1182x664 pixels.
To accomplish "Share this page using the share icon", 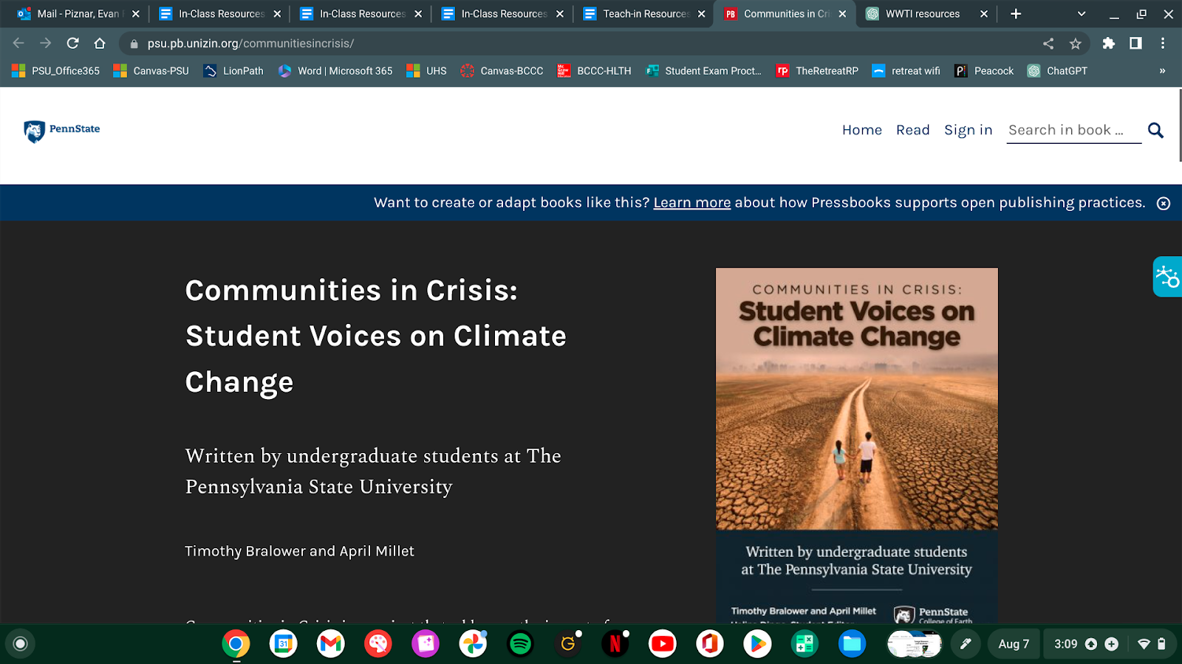I will (x=1048, y=44).
